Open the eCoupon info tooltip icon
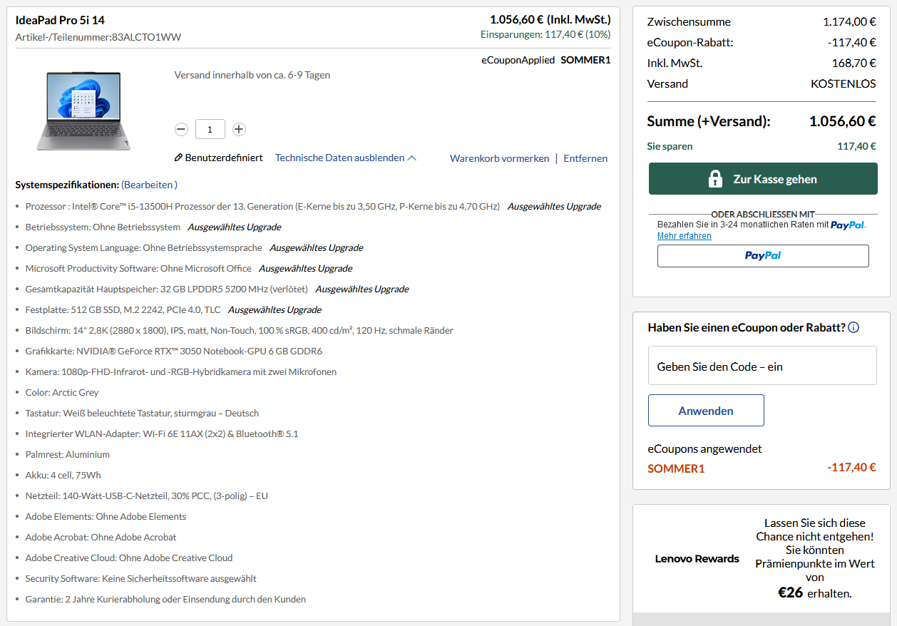 [854, 327]
